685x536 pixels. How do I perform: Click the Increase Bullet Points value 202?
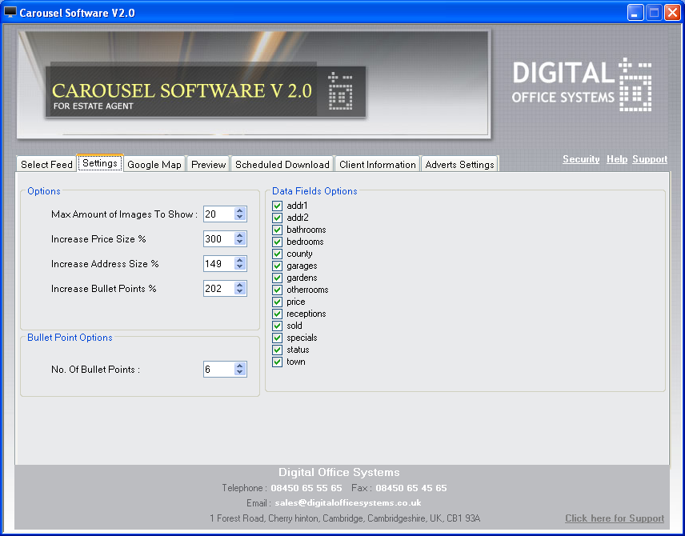[219, 289]
